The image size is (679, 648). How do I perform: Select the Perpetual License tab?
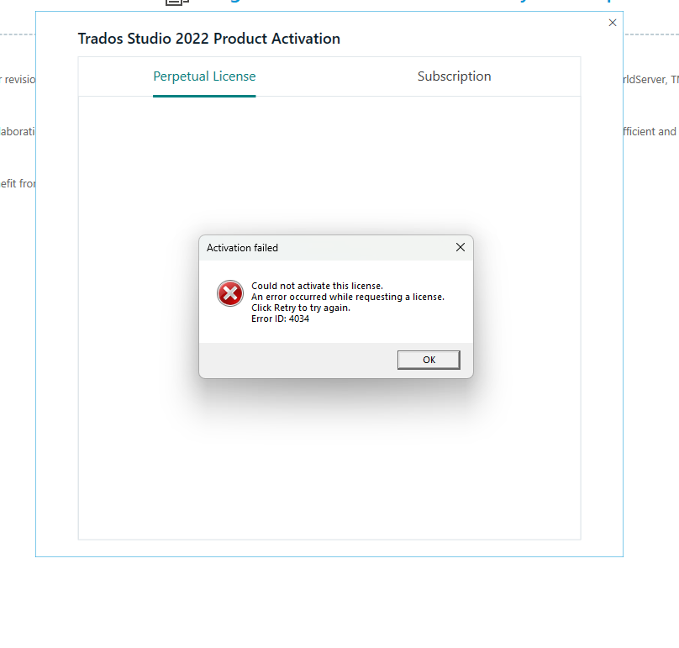point(204,76)
